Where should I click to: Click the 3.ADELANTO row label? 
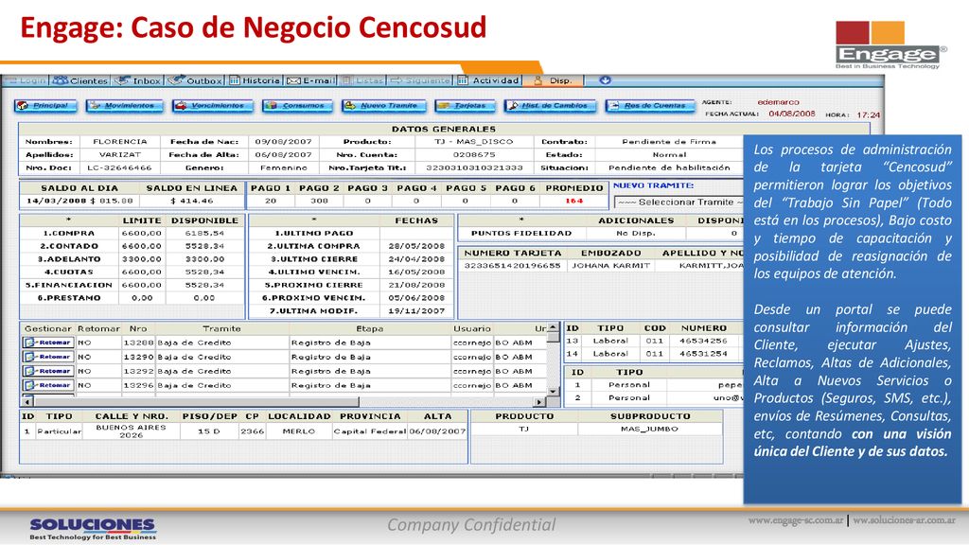68,259
